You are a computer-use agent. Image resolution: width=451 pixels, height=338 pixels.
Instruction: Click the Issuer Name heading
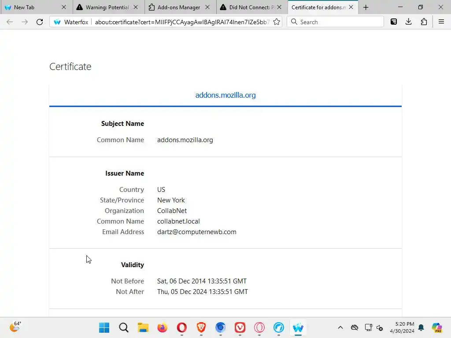[125, 173]
